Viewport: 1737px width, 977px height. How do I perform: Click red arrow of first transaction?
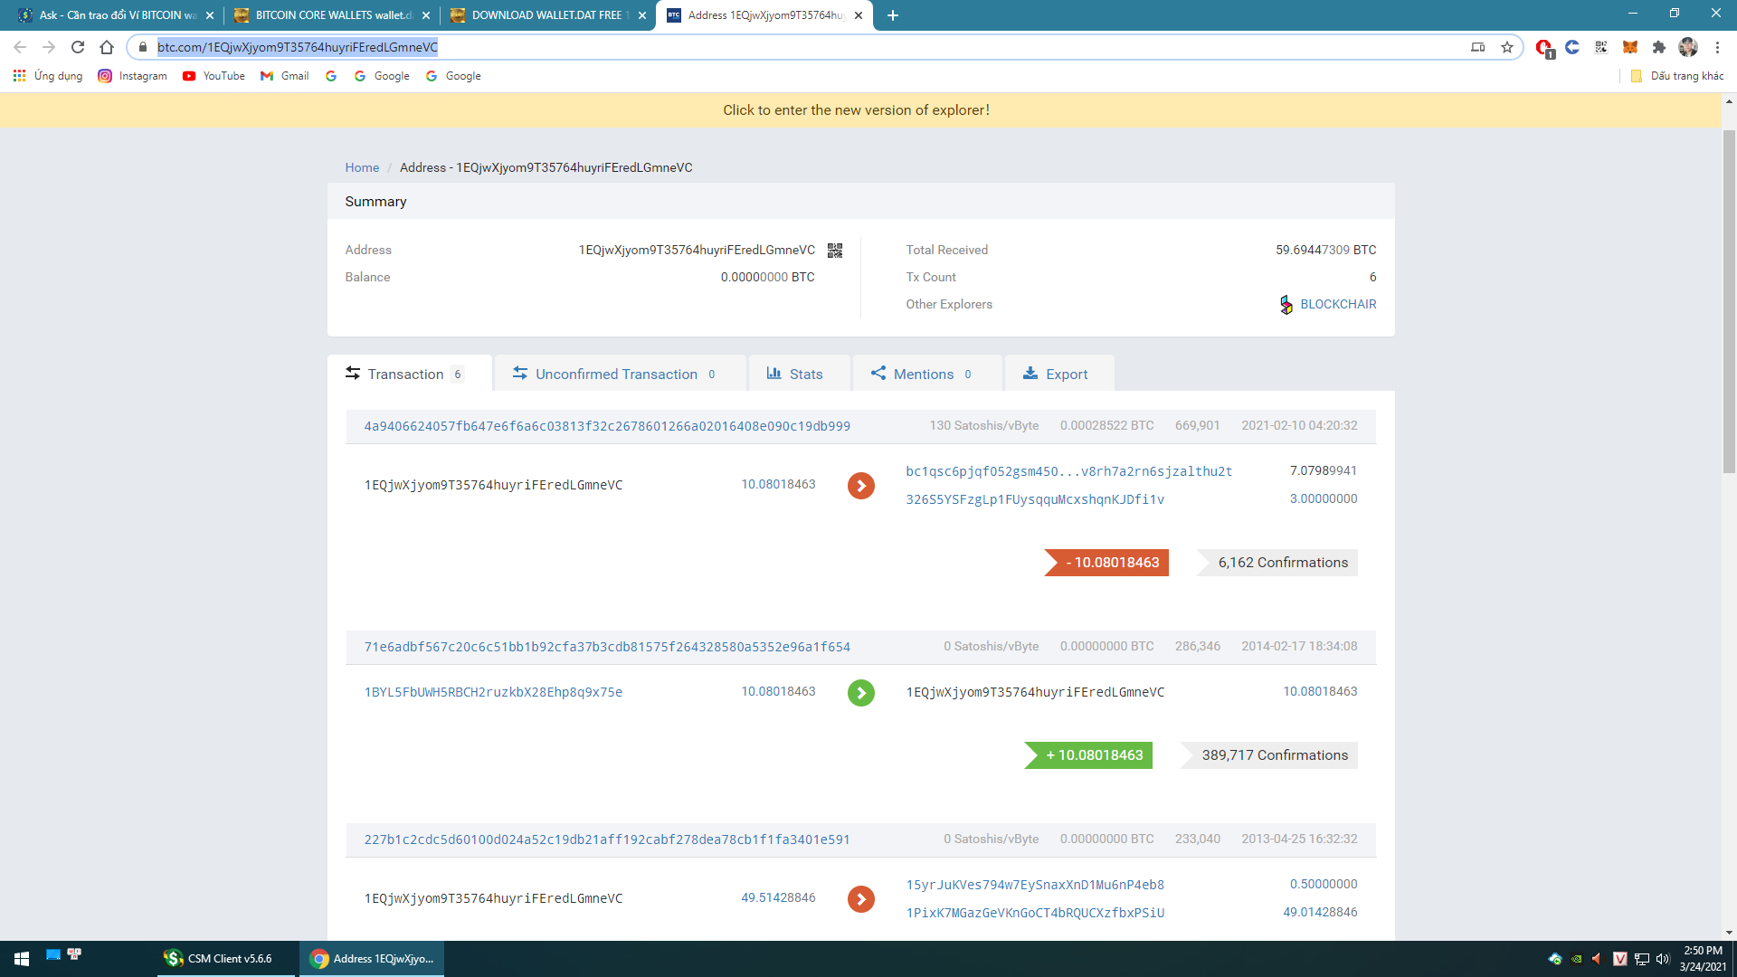[x=860, y=486]
